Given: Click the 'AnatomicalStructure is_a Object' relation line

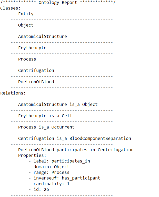Looking at the screenshot, I should tap(58, 105).
